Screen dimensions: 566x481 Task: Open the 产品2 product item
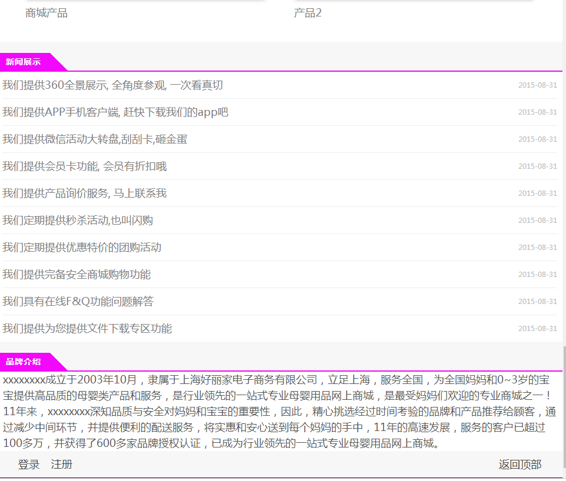308,13
